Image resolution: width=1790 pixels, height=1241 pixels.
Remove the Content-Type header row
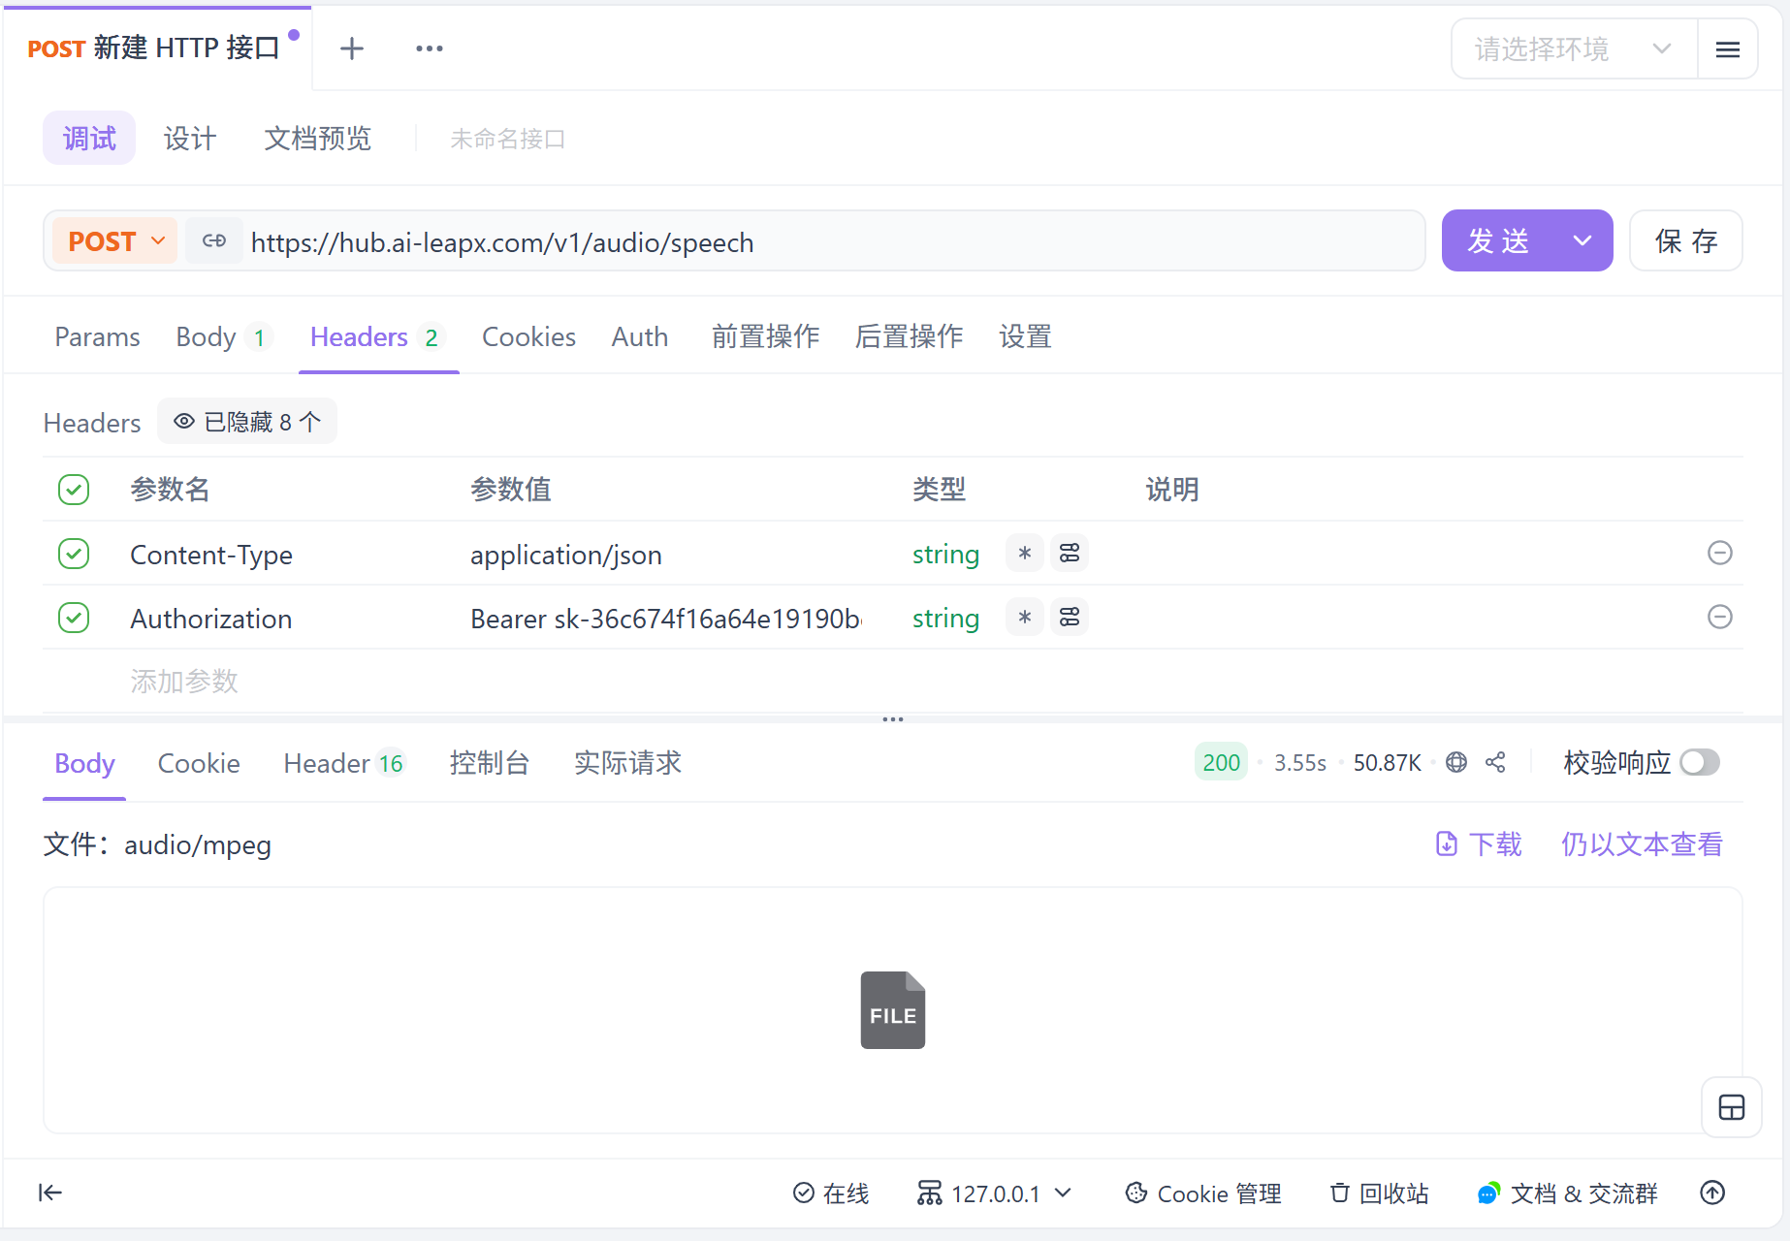click(x=1720, y=553)
